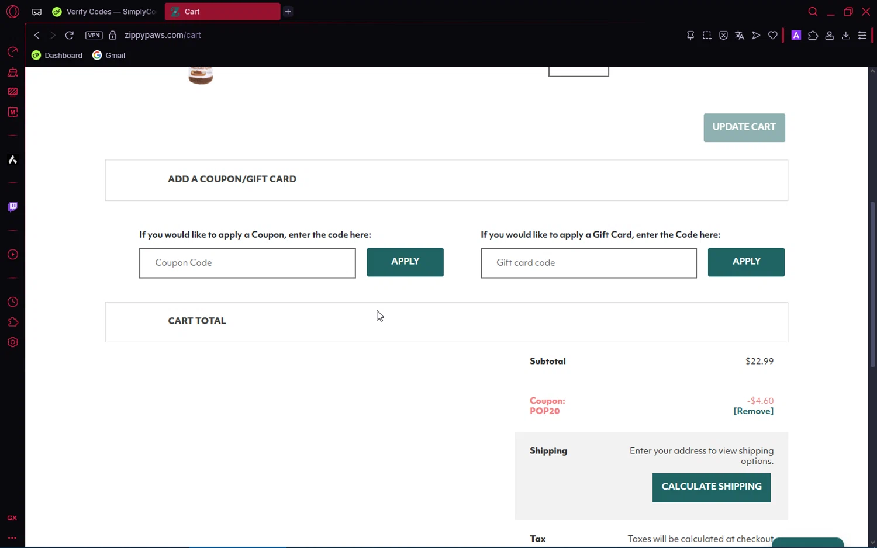Viewport: 877px width, 548px height.
Task: Select the Cart tab
Action: 222,12
